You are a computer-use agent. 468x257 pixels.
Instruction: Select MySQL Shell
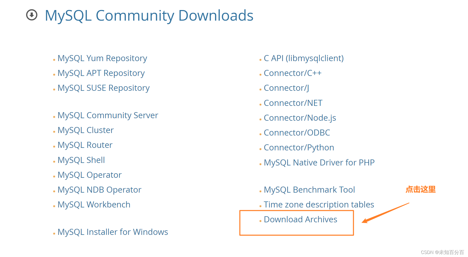81,160
